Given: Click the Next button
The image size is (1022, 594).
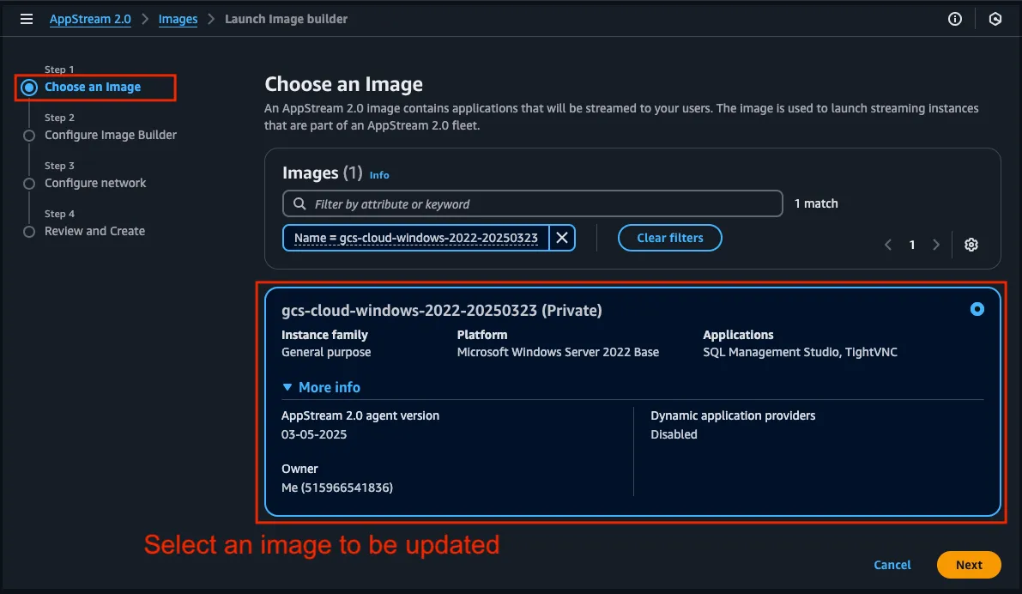Looking at the screenshot, I should pos(969,565).
